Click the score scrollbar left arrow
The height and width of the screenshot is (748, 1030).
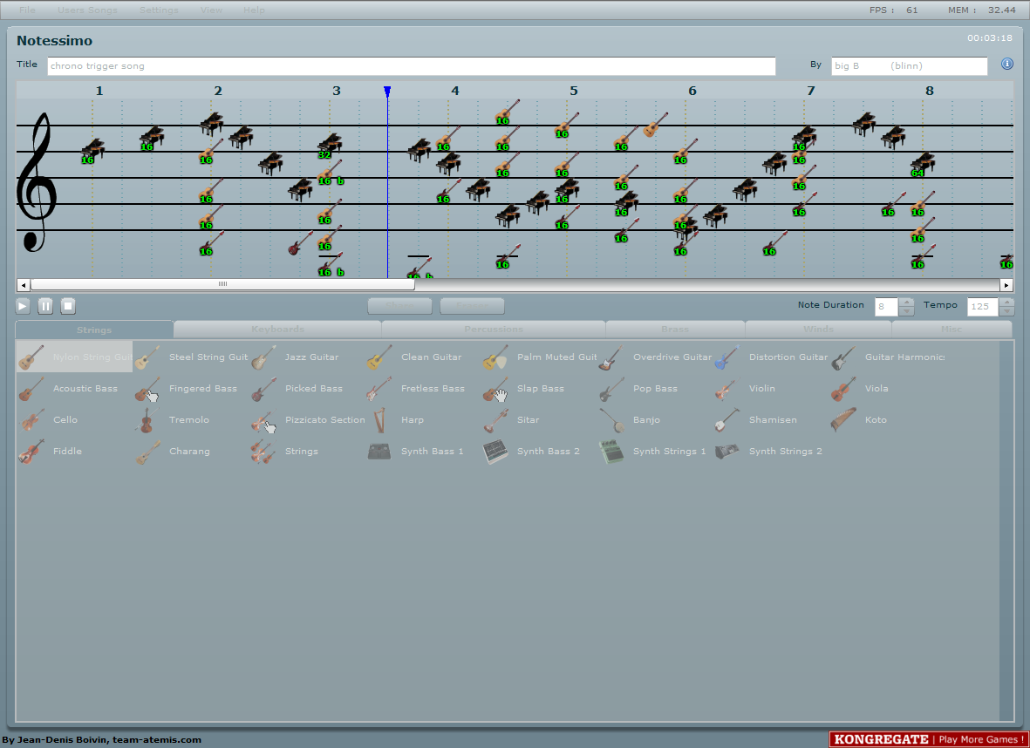click(x=24, y=285)
